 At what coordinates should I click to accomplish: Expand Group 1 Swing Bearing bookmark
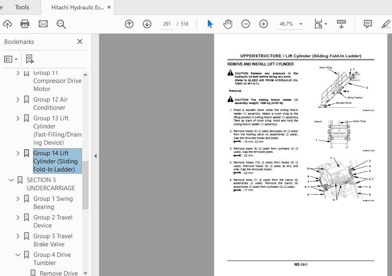18,199
